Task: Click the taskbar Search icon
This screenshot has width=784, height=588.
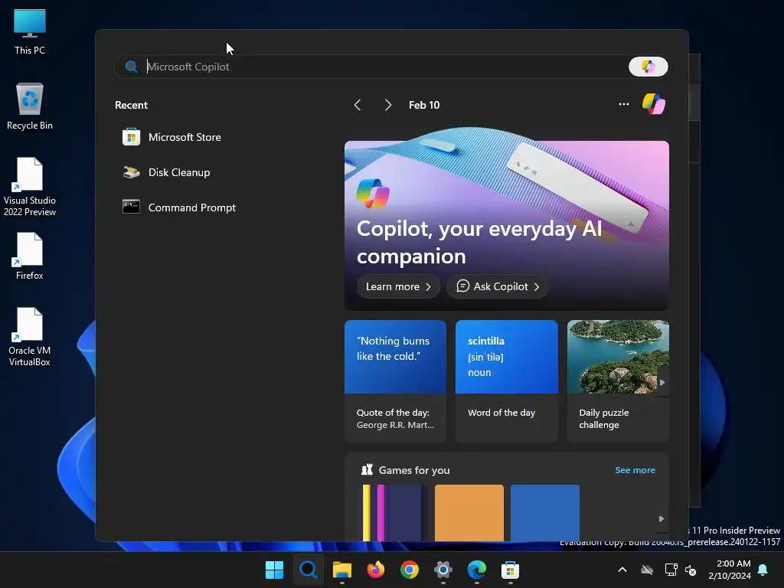Action: [308, 570]
